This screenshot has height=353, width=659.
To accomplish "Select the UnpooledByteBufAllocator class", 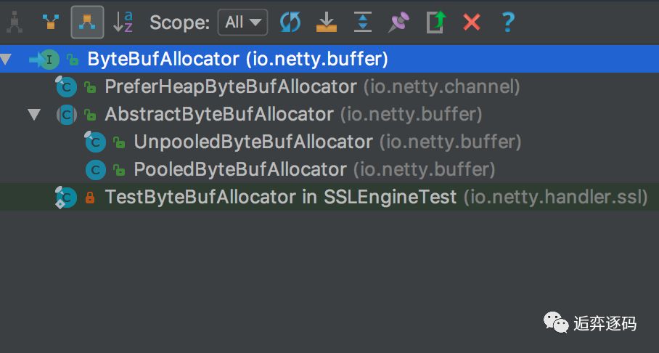I will pos(253,142).
